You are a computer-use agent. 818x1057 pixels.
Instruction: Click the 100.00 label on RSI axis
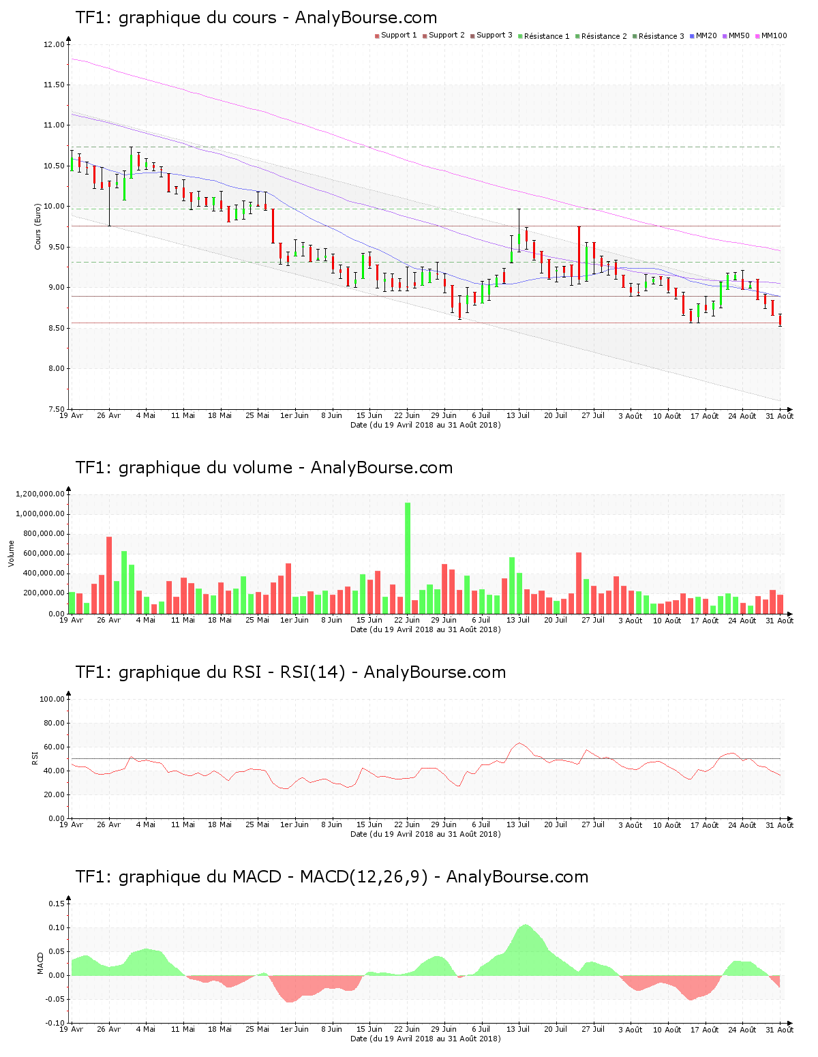pos(52,700)
